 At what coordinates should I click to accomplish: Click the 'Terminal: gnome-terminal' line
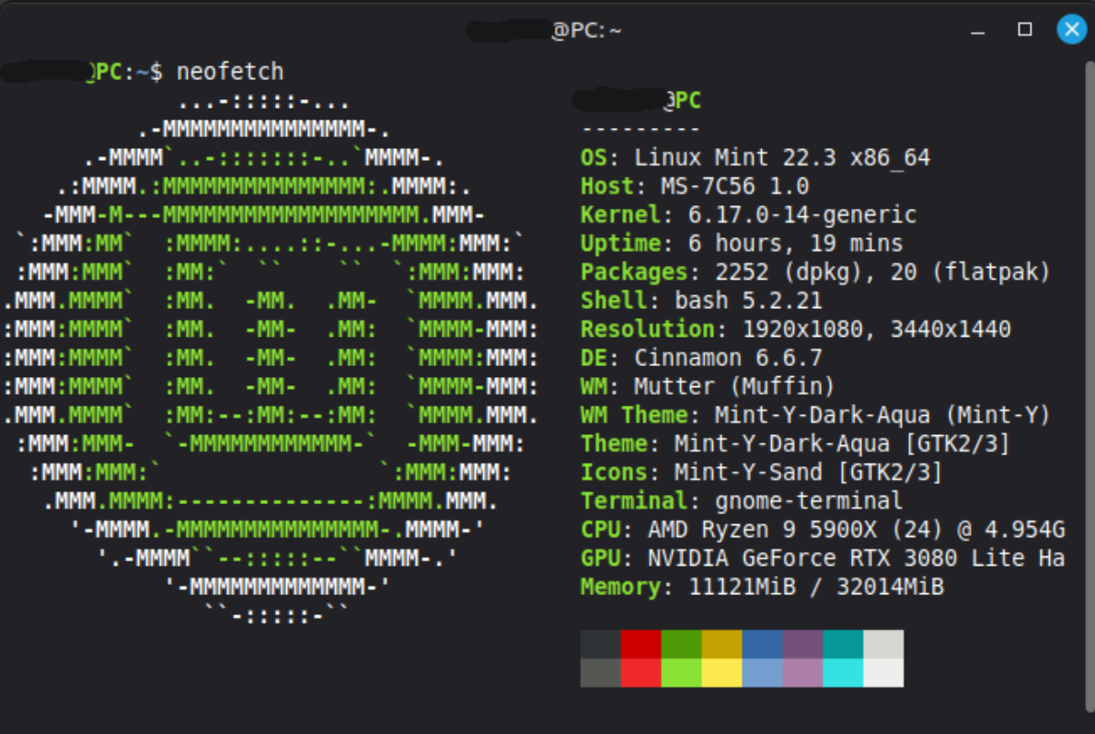pyautogui.click(x=741, y=501)
